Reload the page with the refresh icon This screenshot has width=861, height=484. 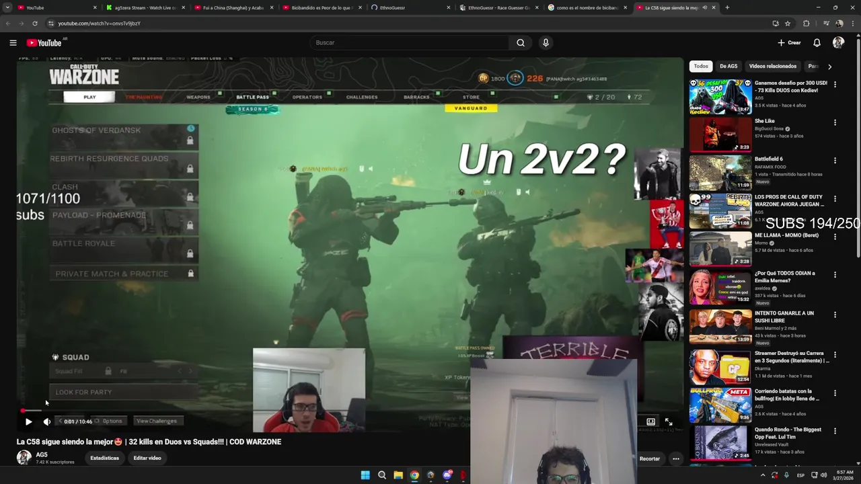(35, 23)
